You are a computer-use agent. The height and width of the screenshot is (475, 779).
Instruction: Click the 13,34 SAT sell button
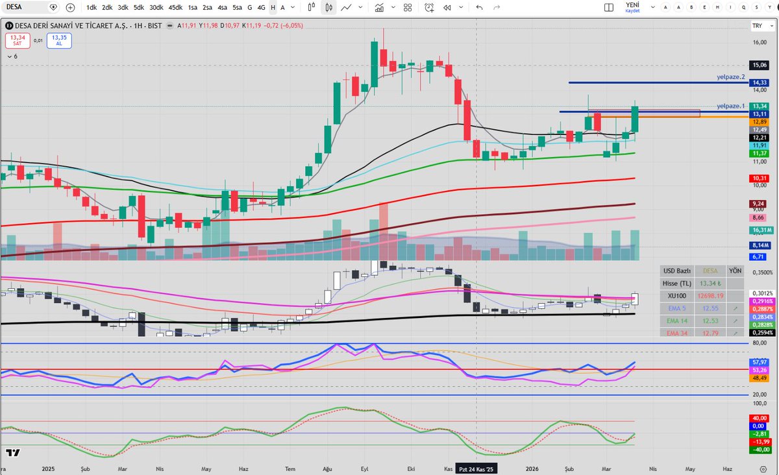(x=16, y=40)
